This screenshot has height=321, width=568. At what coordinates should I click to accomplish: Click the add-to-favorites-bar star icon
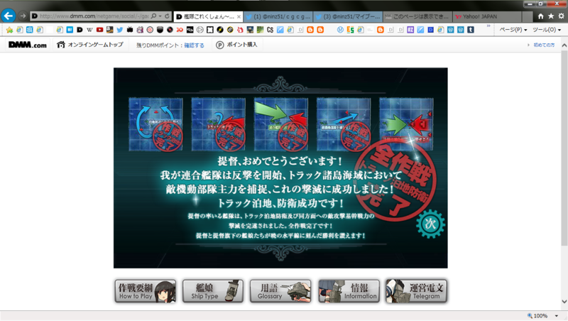(x=9, y=30)
